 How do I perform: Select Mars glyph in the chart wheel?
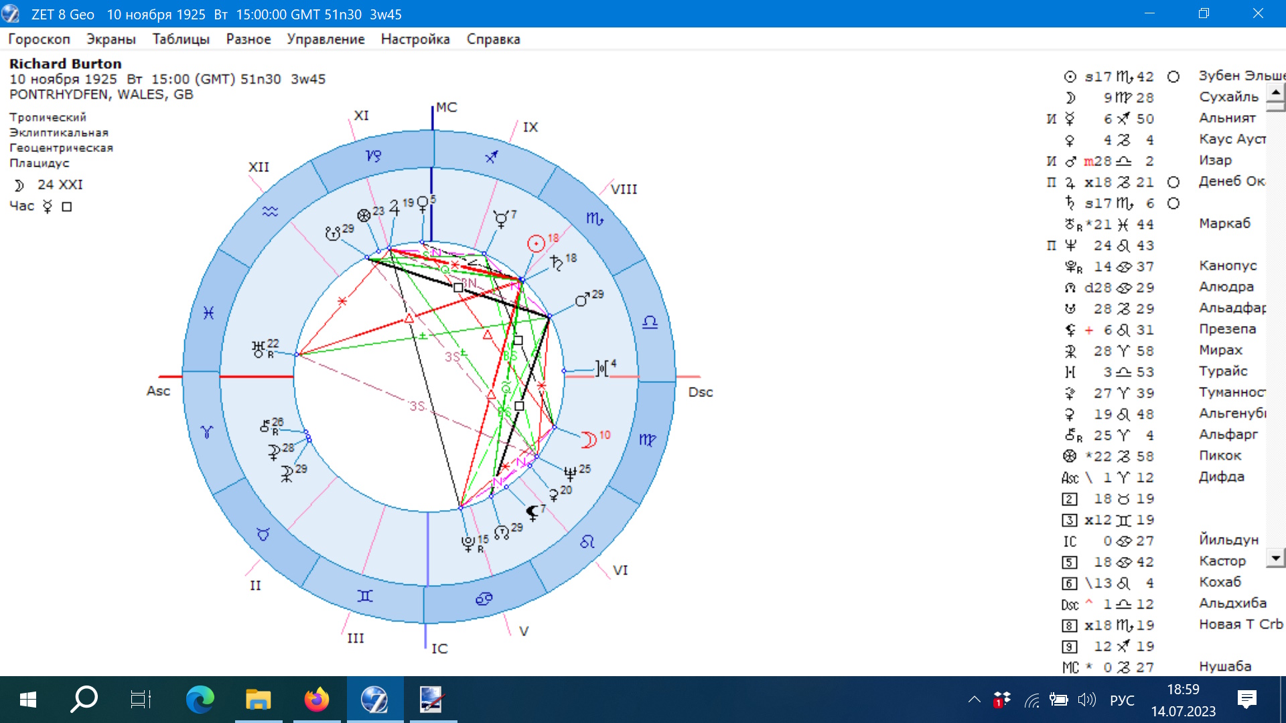pos(581,301)
